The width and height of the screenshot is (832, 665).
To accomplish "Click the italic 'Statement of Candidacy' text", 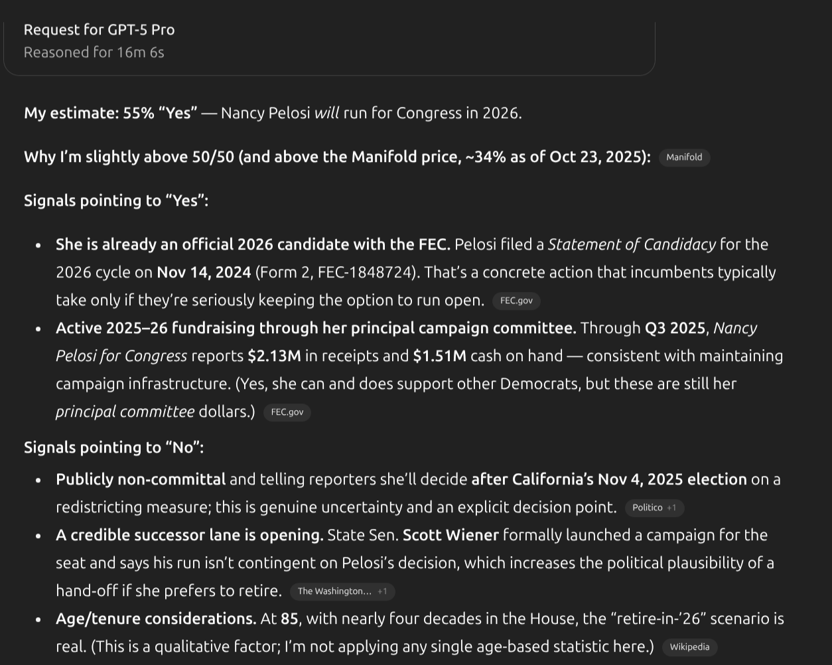I will click(632, 244).
